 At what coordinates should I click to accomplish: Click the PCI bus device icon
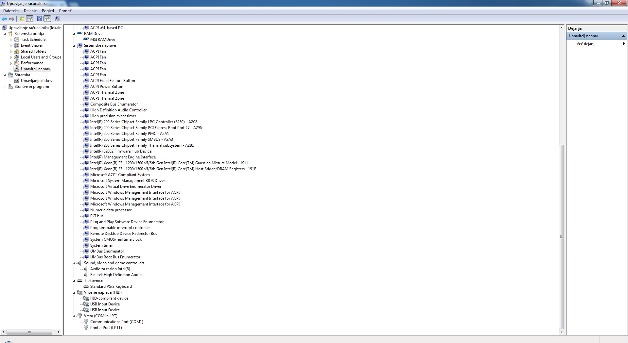click(x=86, y=216)
